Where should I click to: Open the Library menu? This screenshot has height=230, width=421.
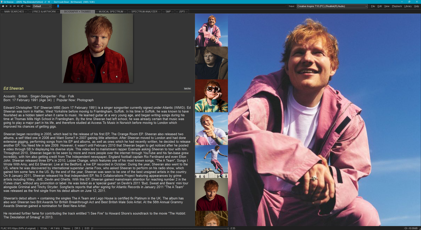[408, 6]
